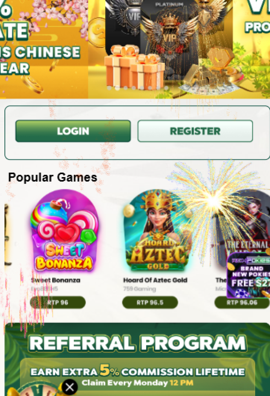This screenshot has height=396, width=270.
Task: Select the last carousel dot indicator
Action: [166, 88]
